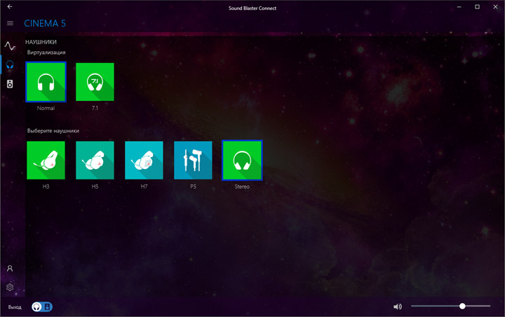Image resolution: width=505 pixels, height=317 pixels.
Task: Open the user account icon
Action: 10,269
